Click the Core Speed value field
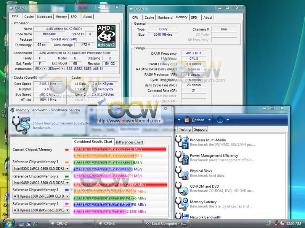This screenshot has height=228, width=305. 48,84
